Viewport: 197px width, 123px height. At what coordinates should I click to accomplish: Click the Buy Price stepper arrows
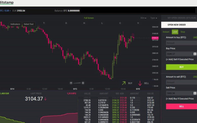[x=195, y=54]
